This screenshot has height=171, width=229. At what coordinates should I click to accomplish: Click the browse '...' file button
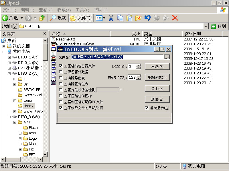[167, 57]
